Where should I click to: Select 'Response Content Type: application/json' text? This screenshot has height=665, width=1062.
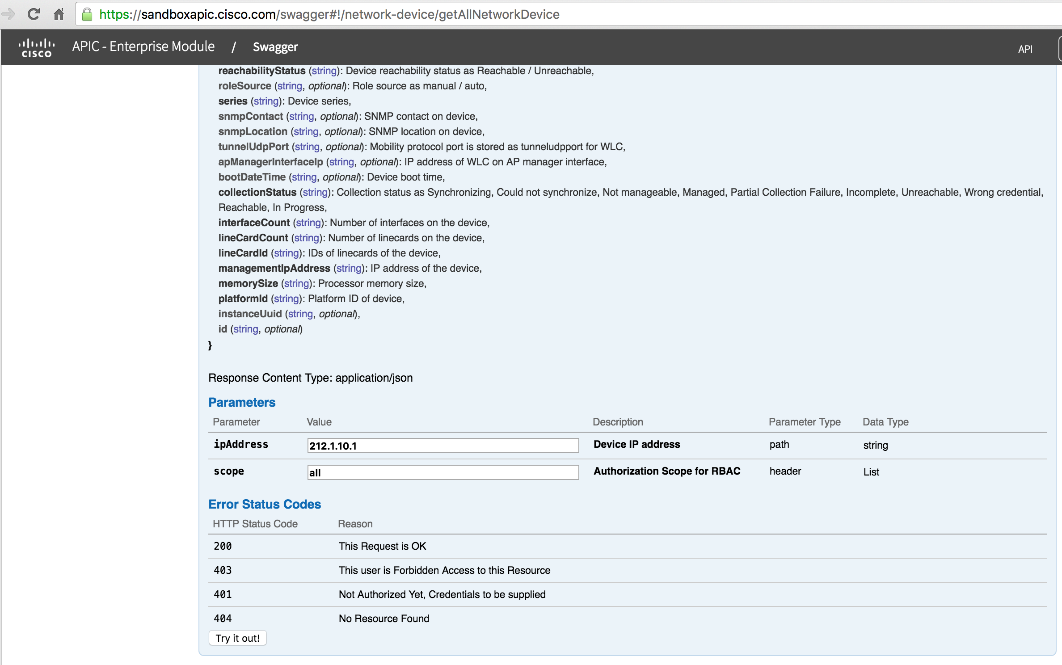pos(311,378)
